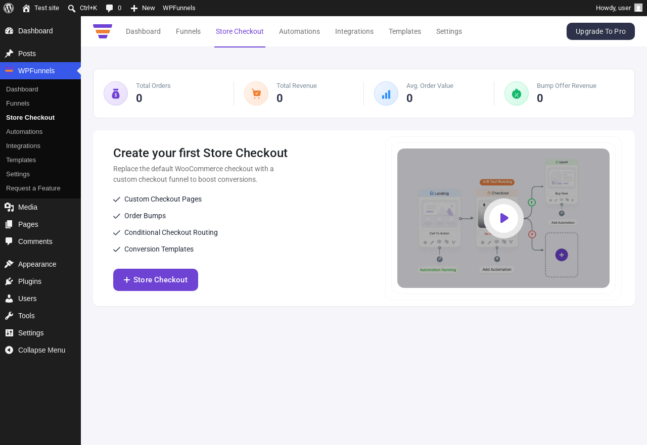
Task: Switch to the Templates header tab
Action: click(x=405, y=31)
